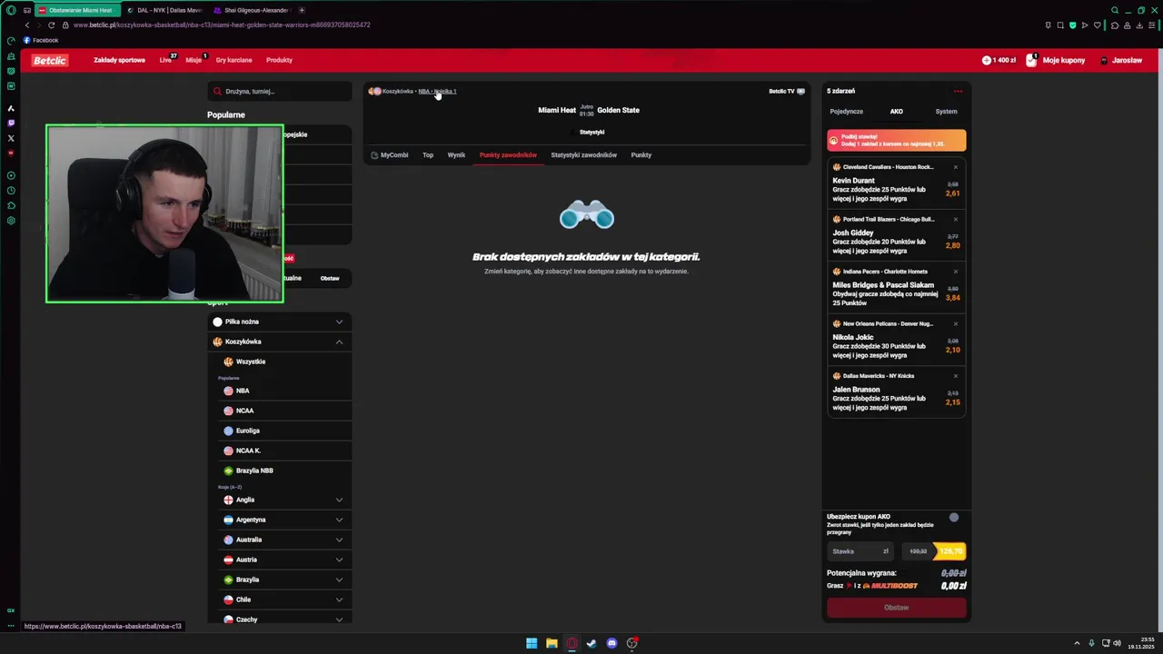Open Discord from the taskbar
Screen dimensions: 1163x654
tap(611, 643)
